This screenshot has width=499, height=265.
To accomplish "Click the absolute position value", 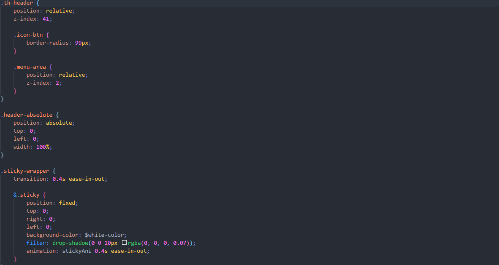I will [60, 123].
